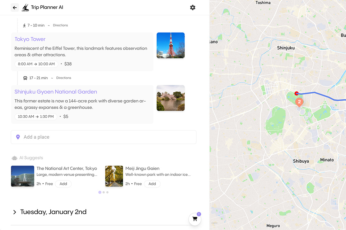Select the first suggestions pagination dot
This screenshot has height=230, width=346.
[x=100, y=192]
